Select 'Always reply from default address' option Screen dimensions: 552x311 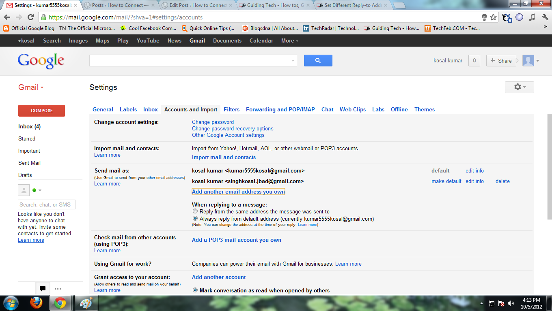(x=195, y=219)
